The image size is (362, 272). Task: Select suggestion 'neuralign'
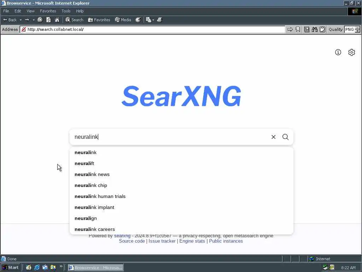click(x=181, y=218)
